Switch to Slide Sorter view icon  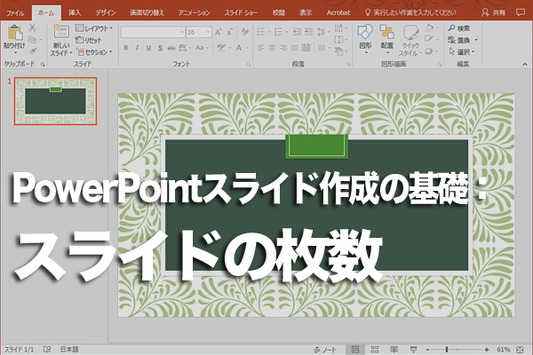(375, 350)
